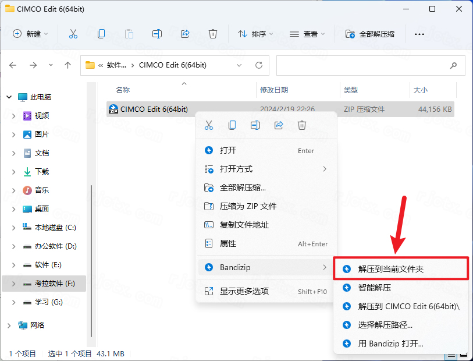Viewport: 473px width, 361px height.
Task: Collapse the 此电脑 tree node
Action: click(x=9, y=97)
